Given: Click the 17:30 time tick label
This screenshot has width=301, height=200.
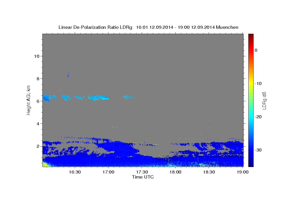Looking at the screenshot, I should [142, 172].
